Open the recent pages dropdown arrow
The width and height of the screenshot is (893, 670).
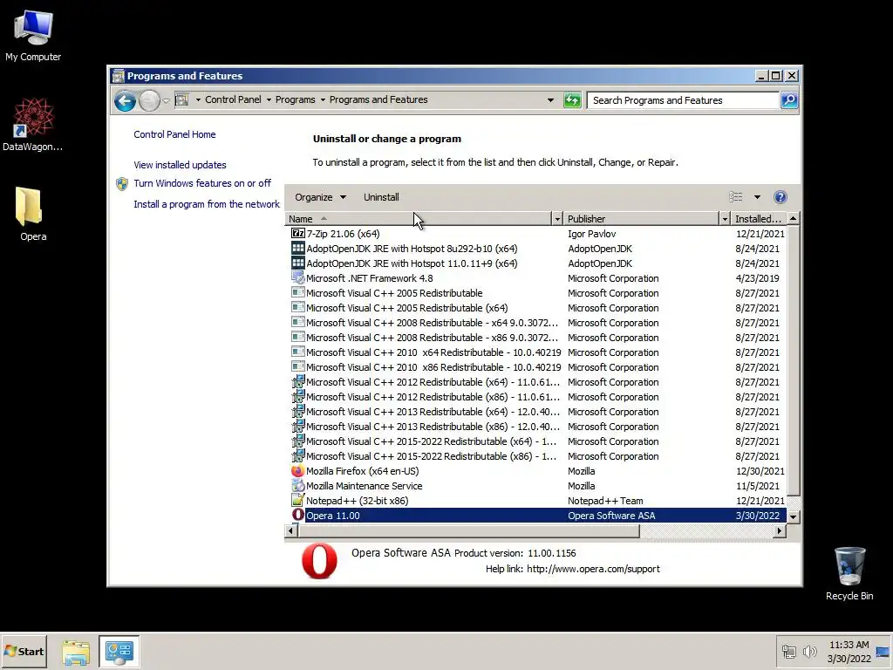point(166,101)
